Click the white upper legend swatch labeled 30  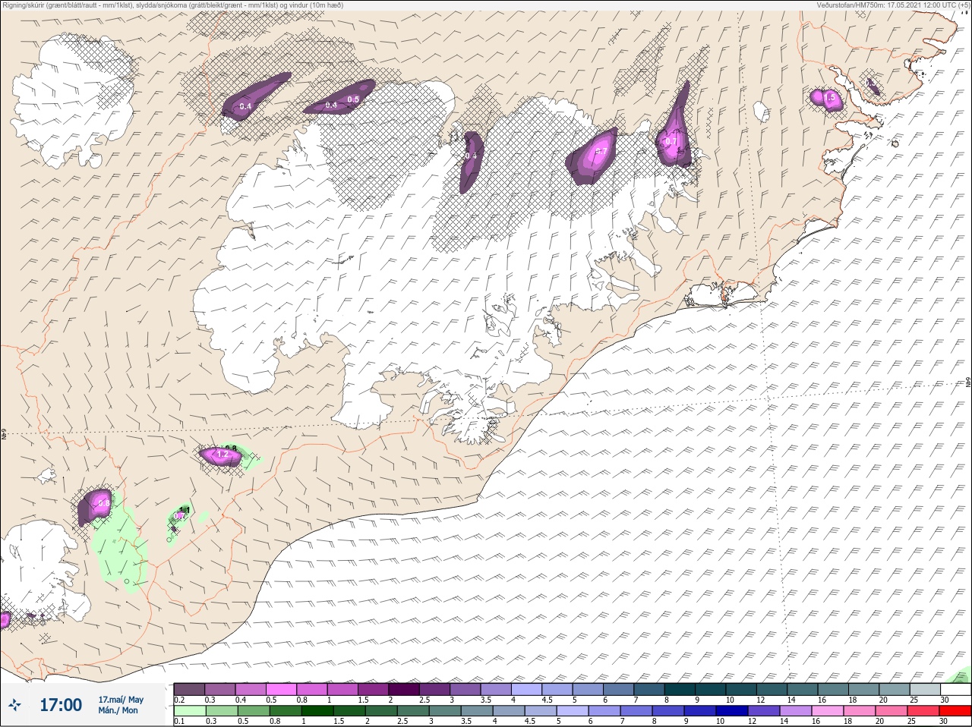(955, 689)
